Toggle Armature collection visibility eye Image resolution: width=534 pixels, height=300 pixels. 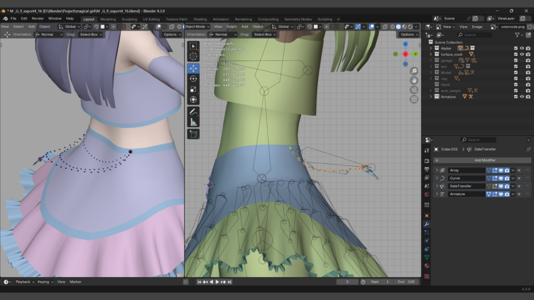point(521,97)
